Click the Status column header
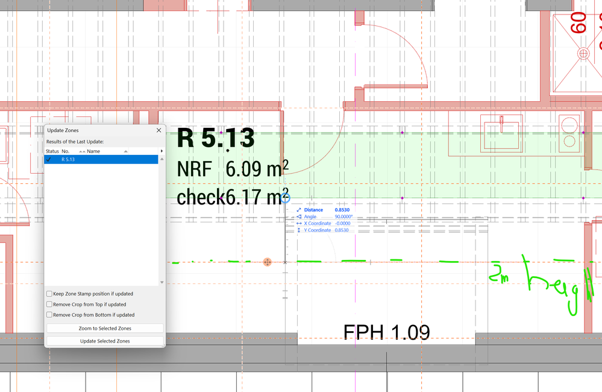This screenshot has height=392, width=602. click(x=52, y=151)
